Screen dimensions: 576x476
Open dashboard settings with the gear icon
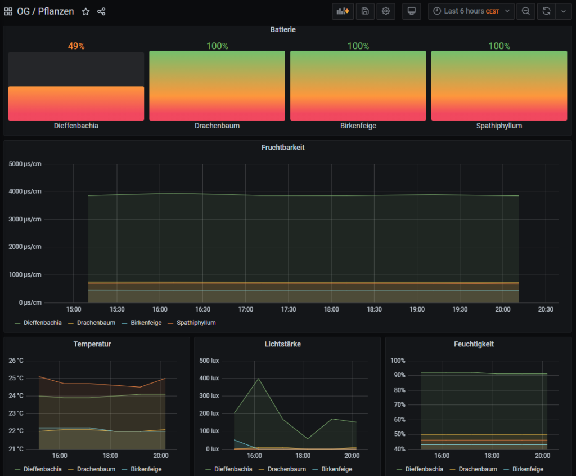click(386, 11)
